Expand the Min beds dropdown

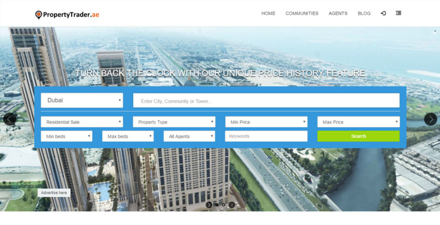click(x=67, y=136)
